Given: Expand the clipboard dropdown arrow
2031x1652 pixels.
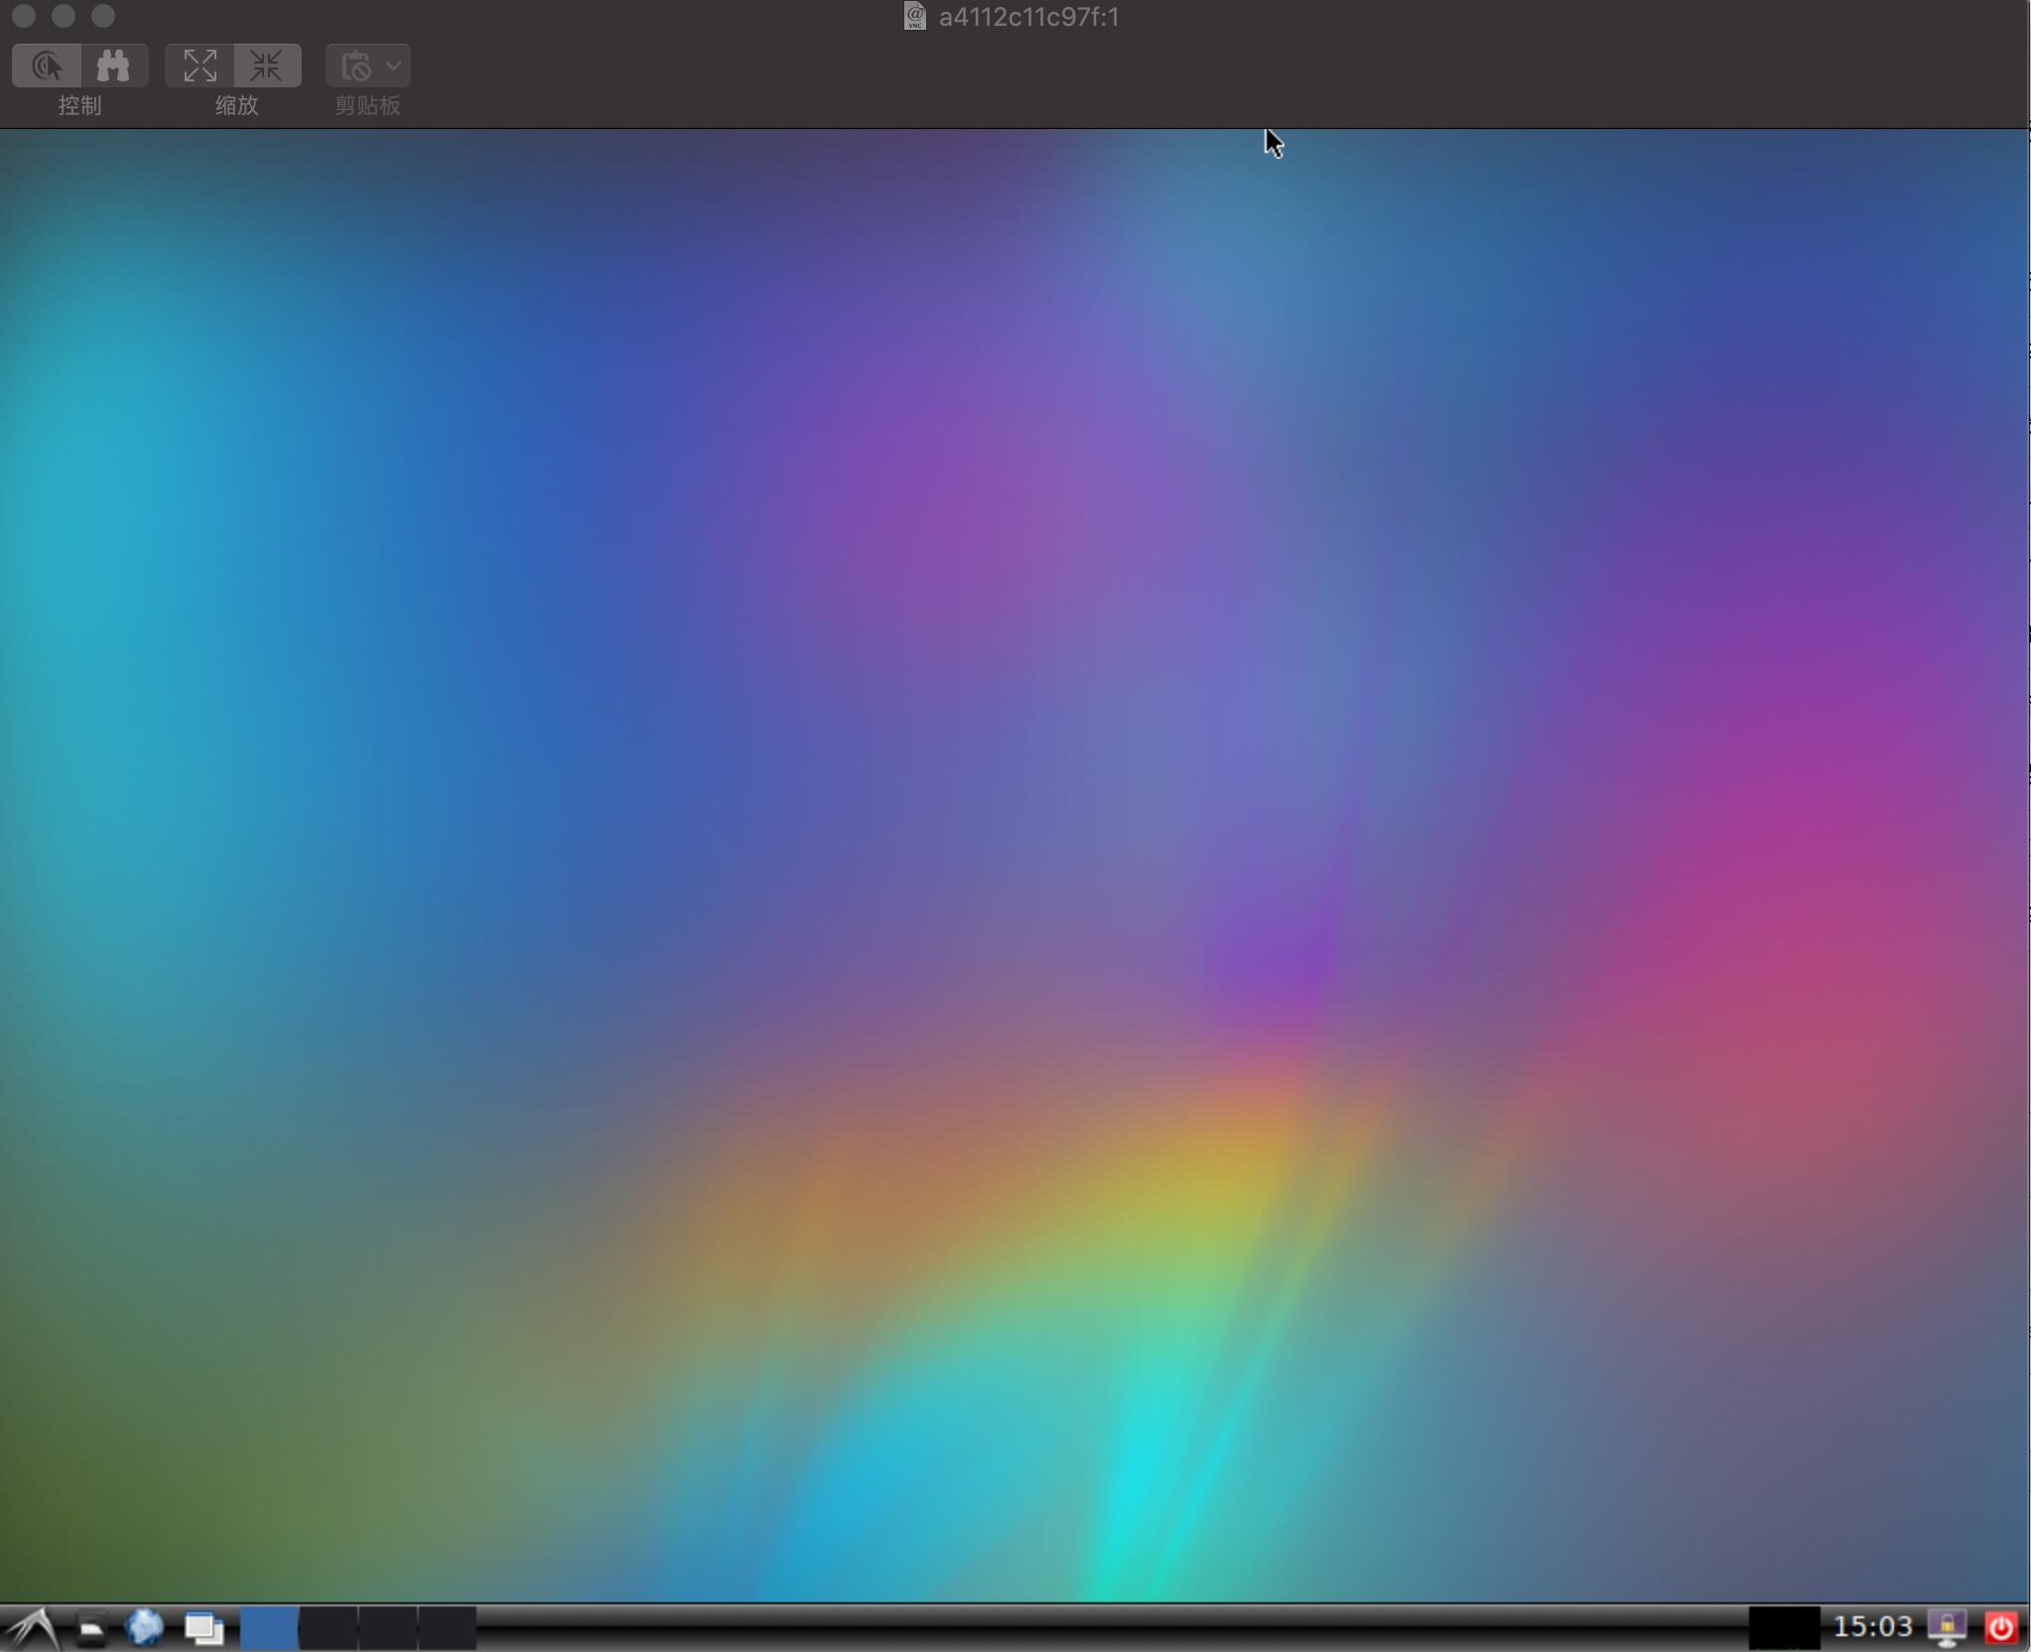Looking at the screenshot, I should pyautogui.click(x=394, y=67).
